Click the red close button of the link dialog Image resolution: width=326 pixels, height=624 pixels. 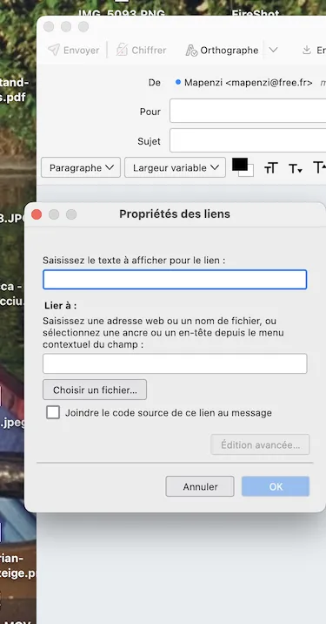(x=37, y=214)
